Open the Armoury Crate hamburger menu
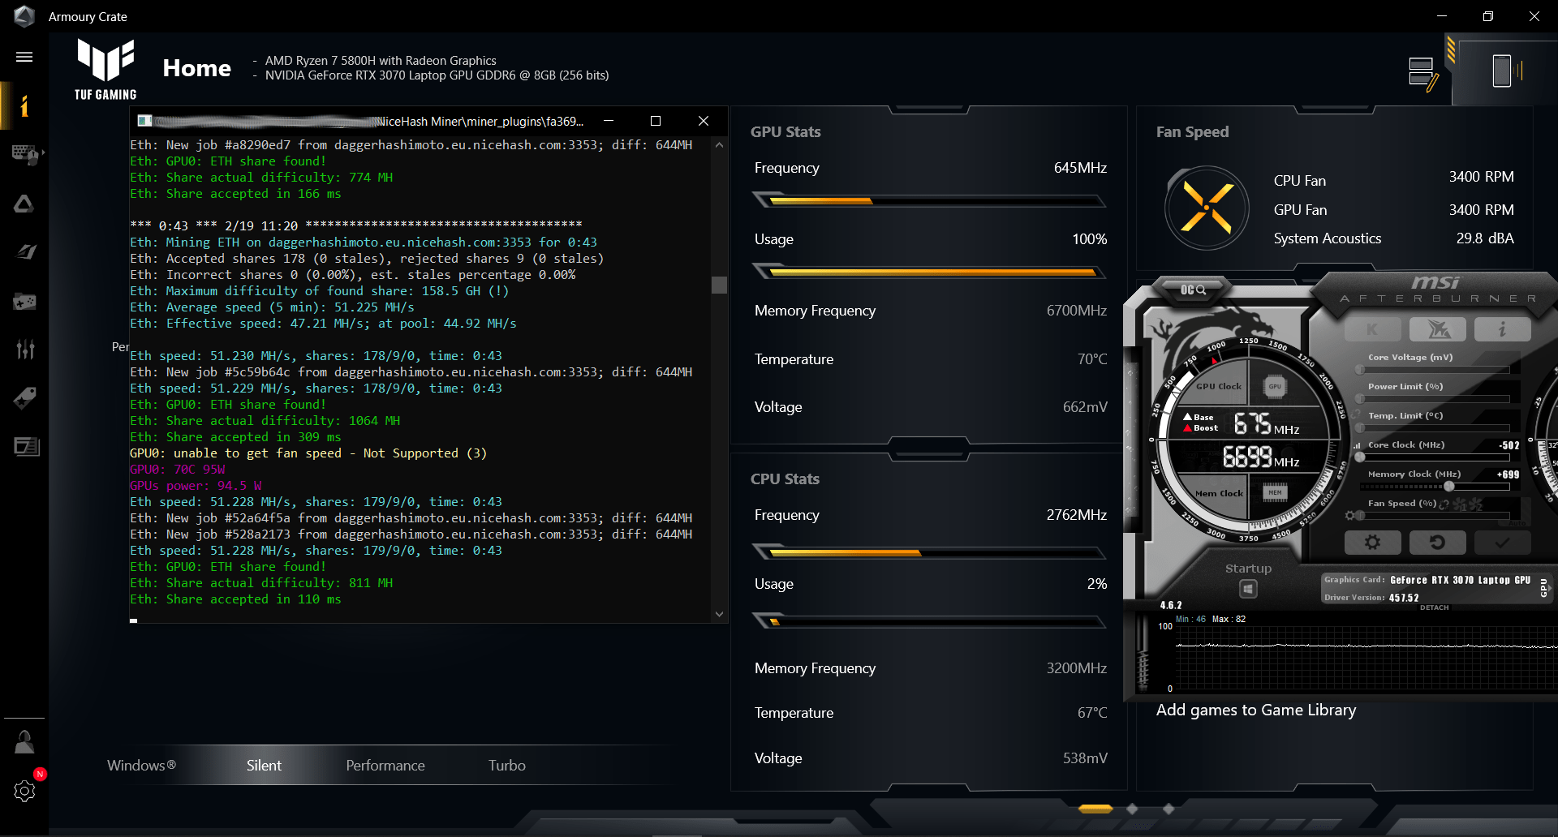 [x=24, y=57]
